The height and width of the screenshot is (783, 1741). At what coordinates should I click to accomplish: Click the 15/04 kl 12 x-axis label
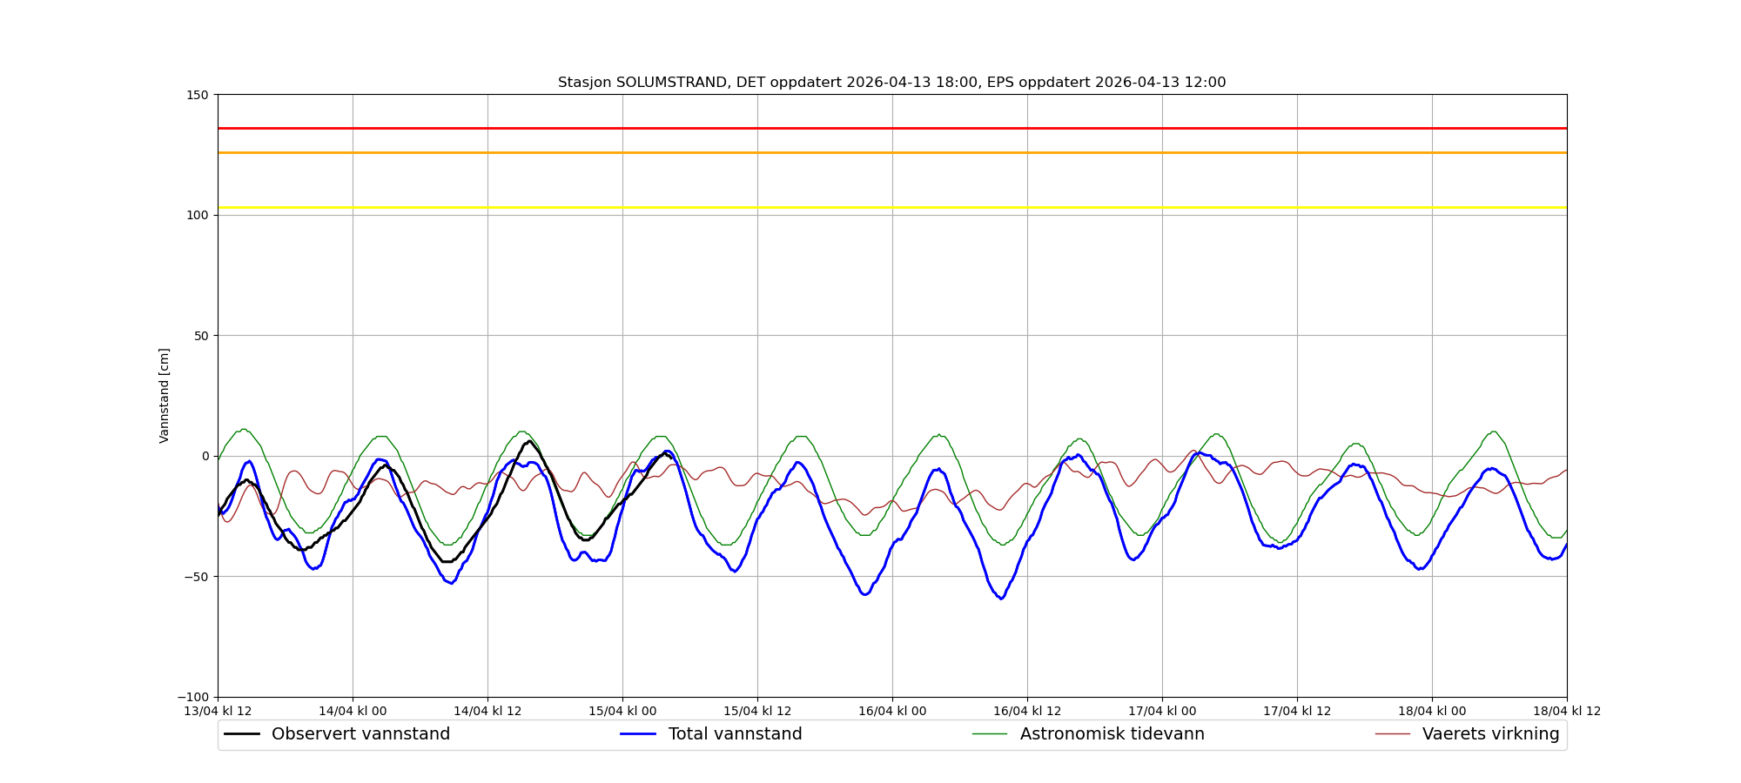point(757,711)
